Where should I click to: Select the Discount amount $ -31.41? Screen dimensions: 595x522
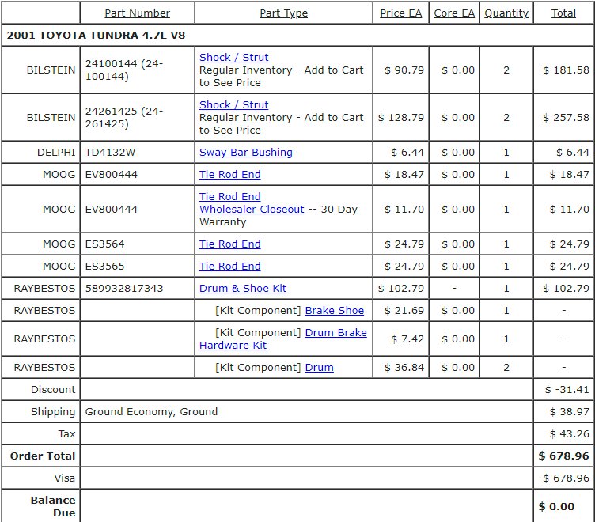[x=567, y=389]
